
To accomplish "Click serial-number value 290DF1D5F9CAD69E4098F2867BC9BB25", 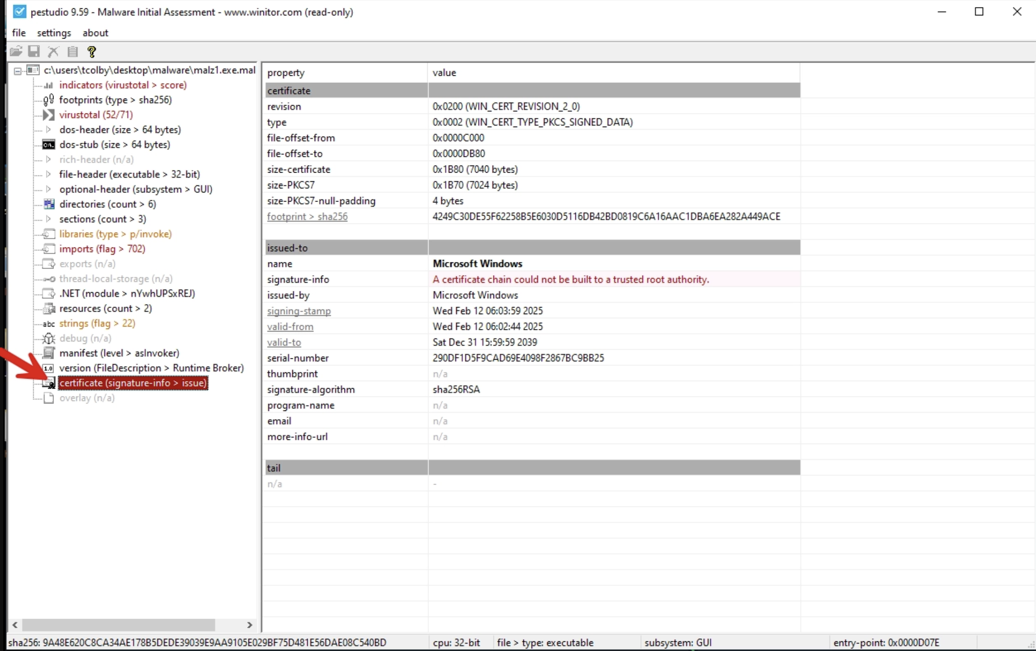I will click(518, 358).
